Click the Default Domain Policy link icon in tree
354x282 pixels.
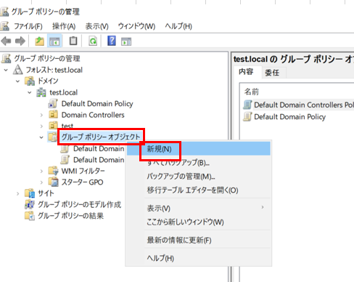[53, 104]
